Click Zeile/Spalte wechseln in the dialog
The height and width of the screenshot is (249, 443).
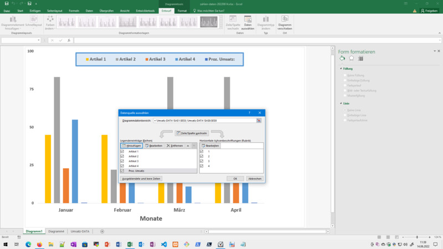click(192, 133)
